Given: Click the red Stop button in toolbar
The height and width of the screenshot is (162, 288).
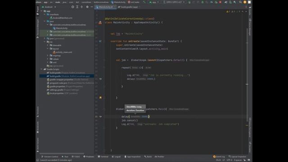Looking at the screenshot, I should coord(220,2).
